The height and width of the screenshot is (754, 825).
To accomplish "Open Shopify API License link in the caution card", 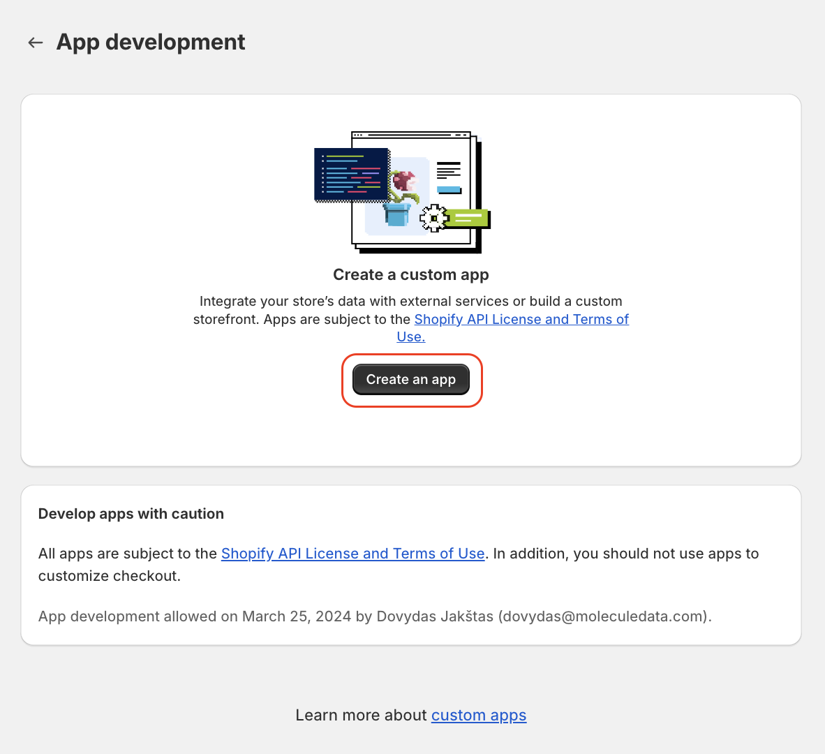I will (352, 554).
